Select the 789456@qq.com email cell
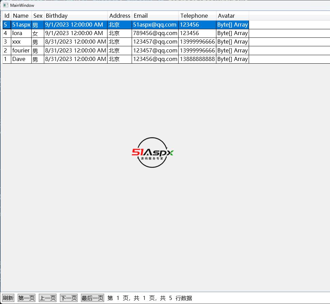The image size is (330, 304). point(155,33)
